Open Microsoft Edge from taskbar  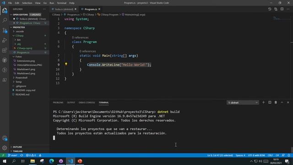(x=52, y=161)
